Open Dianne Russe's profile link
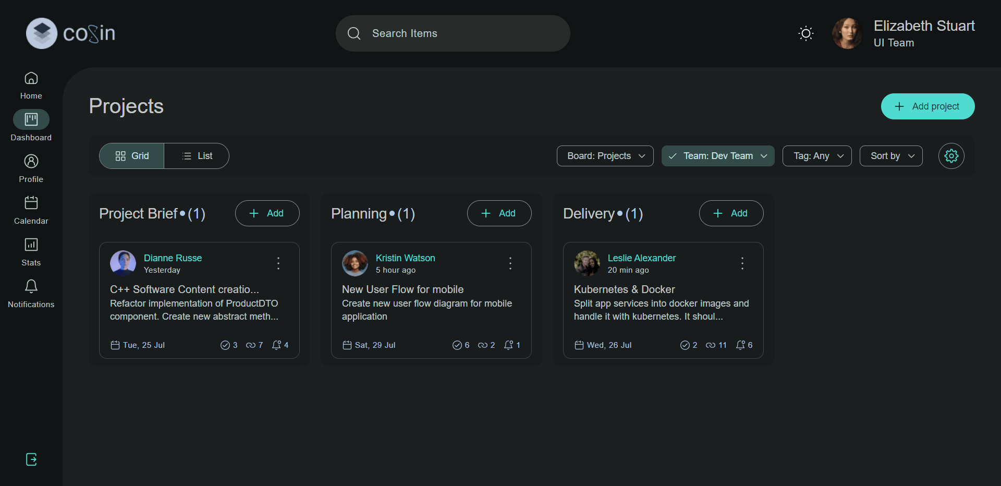The width and height of the screenshot is (1001, 486). (173, 258)
